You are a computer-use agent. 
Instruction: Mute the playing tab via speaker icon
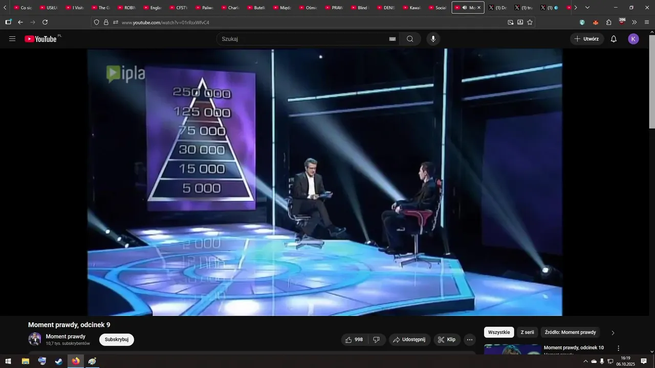465,8
